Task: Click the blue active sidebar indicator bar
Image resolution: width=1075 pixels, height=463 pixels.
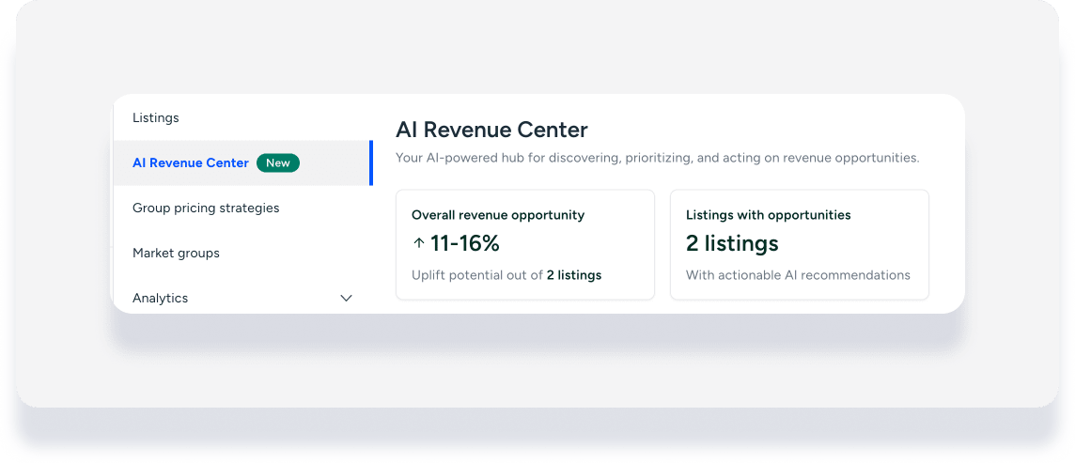Action: pyautogui.click(x=371, y=162)
